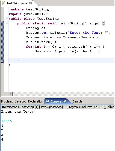Click the highlighted closing brace line

(61, 61)
